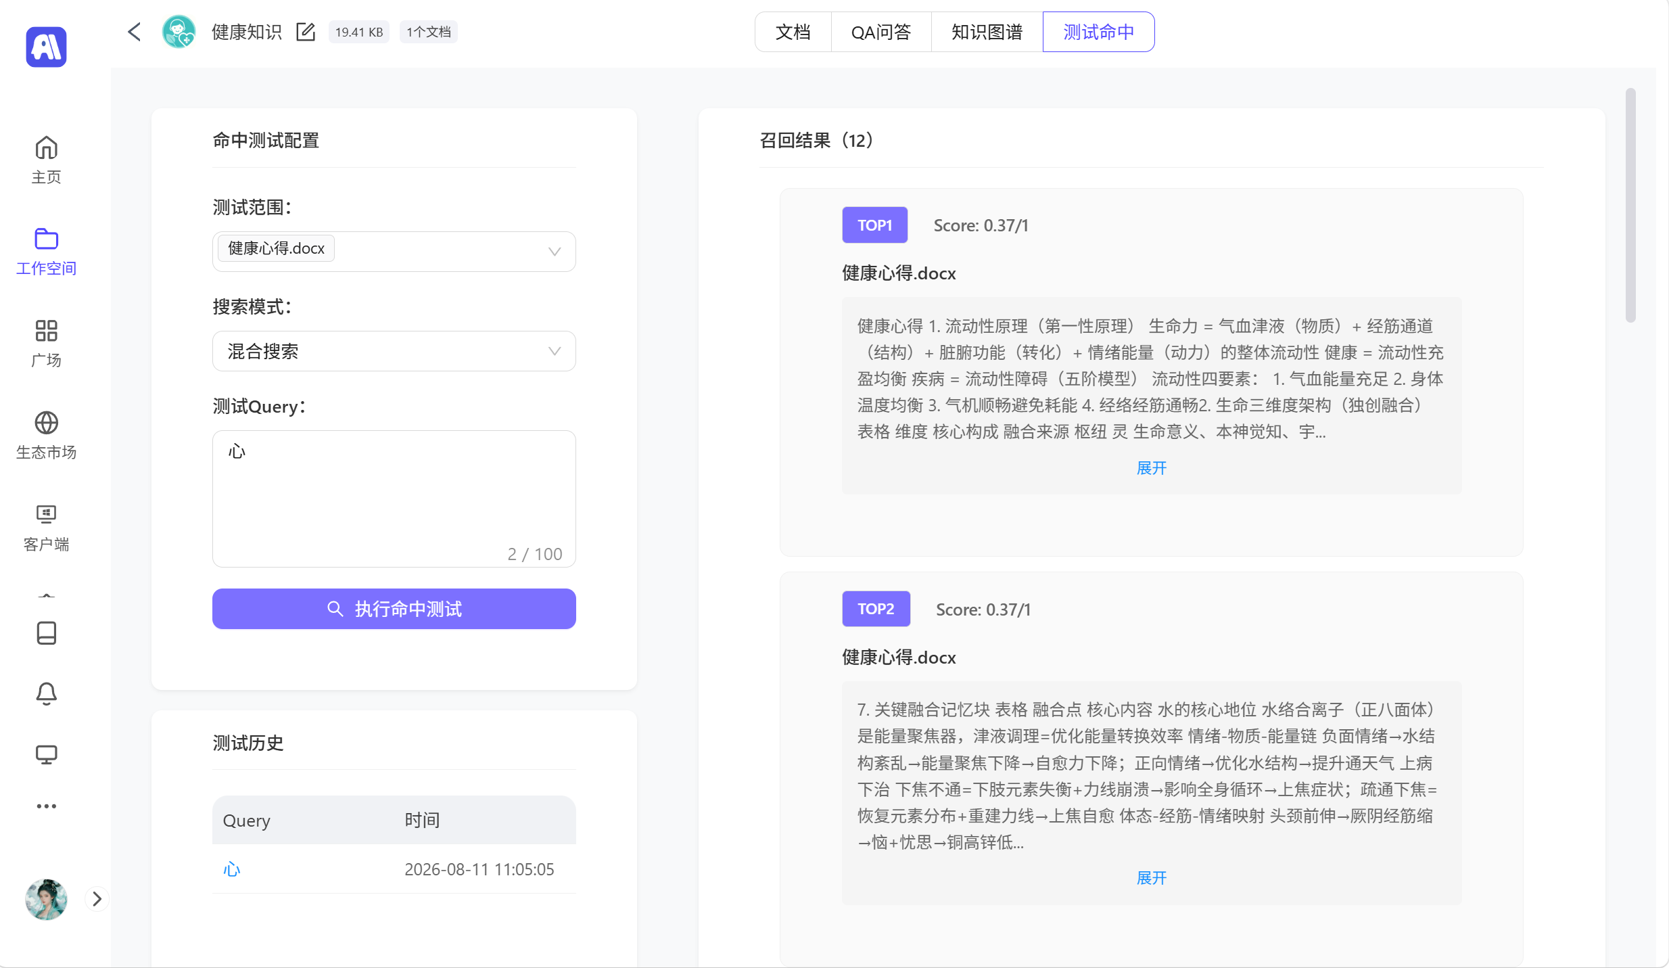Screen dimensions: 1669x968
Task: Click TOP2 健康心得.docx file title
Action: (x=899, y=658)
